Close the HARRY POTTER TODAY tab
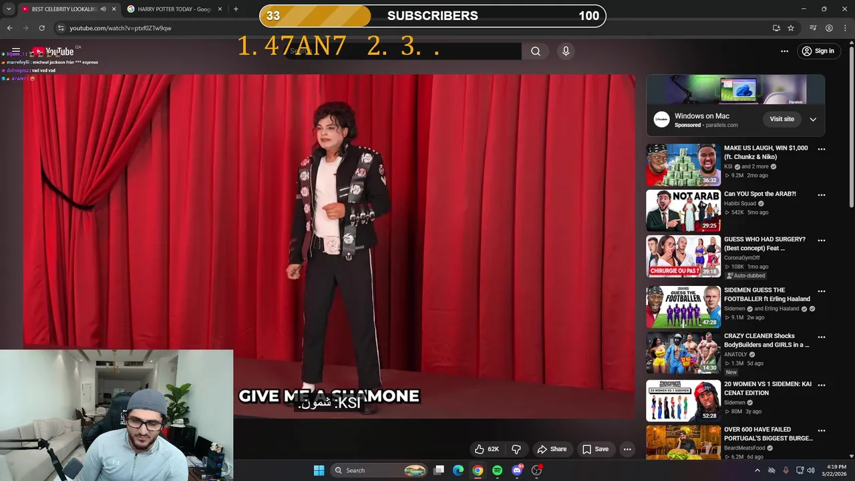 pos(220,9)
